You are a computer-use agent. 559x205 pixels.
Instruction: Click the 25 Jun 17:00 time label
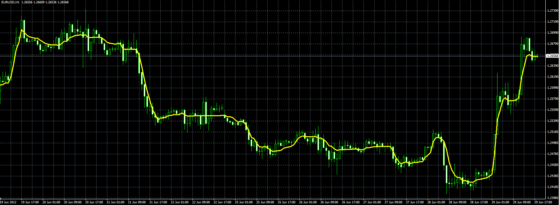tap(286, 202)
